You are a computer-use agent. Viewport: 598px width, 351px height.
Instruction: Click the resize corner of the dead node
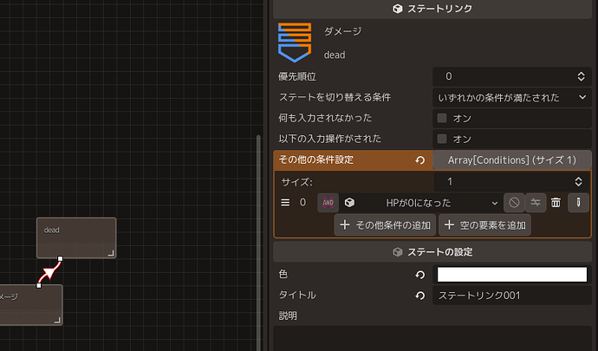[111, 252]
